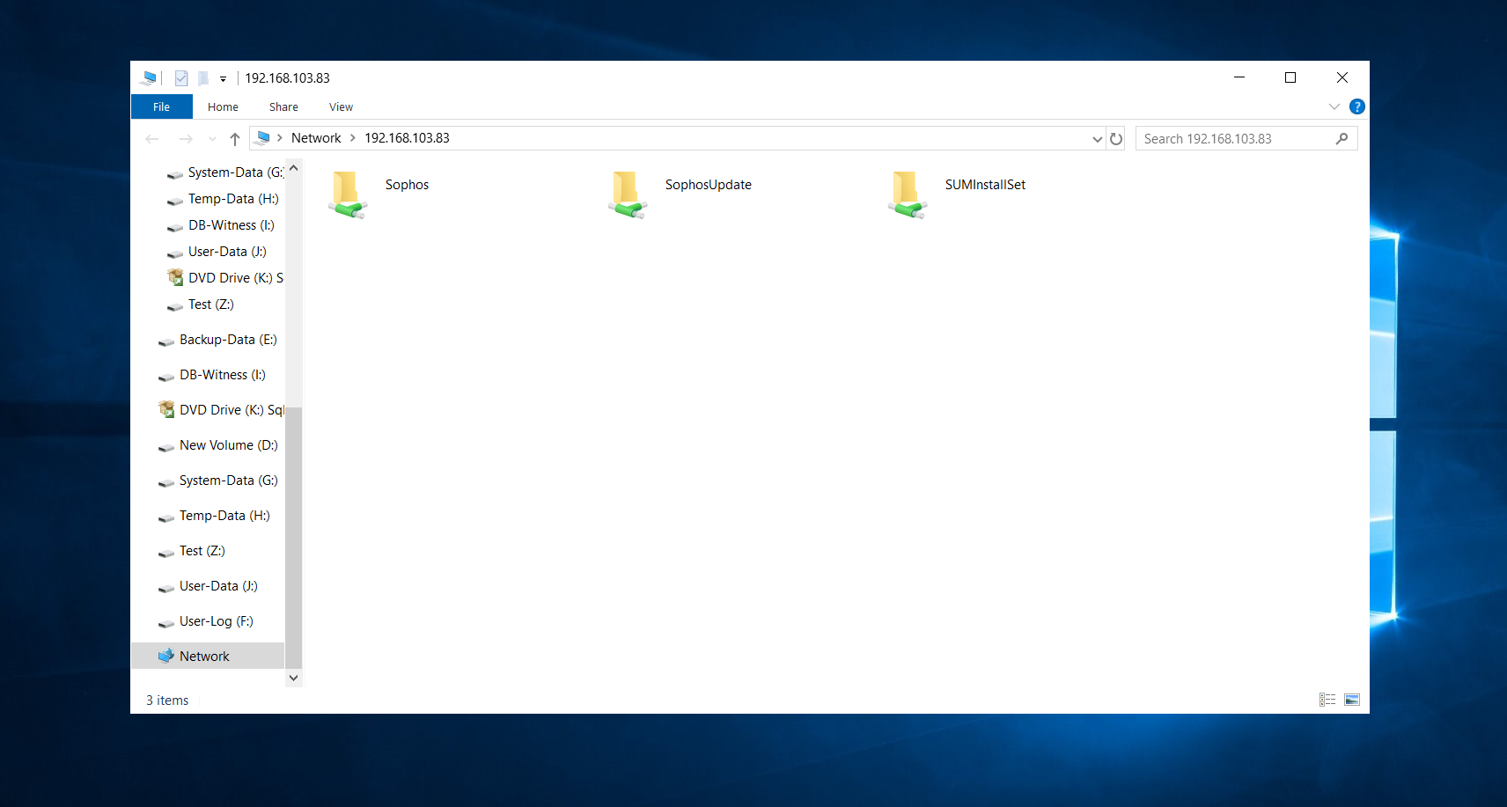Go up one level with up arrow

[235, 139]
